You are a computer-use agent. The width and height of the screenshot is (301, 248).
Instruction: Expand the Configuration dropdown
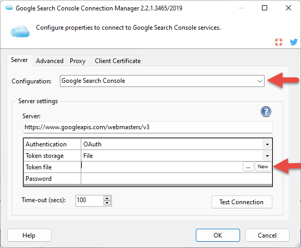[259, 81]
